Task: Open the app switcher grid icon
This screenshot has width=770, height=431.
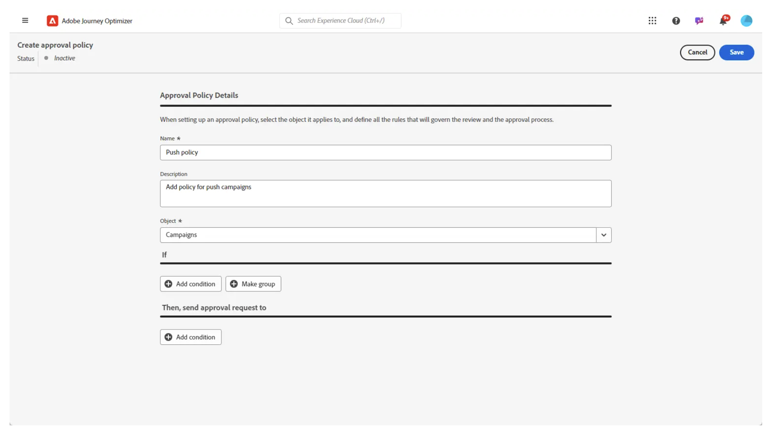Action: point(652,20)
